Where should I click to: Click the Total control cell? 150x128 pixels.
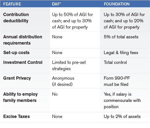(115, 63)
